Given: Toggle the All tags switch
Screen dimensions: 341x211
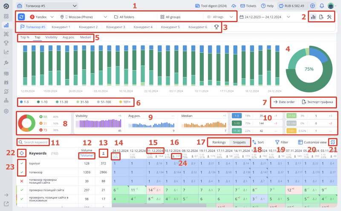Looking at the screenshot, I should [209, 17].
